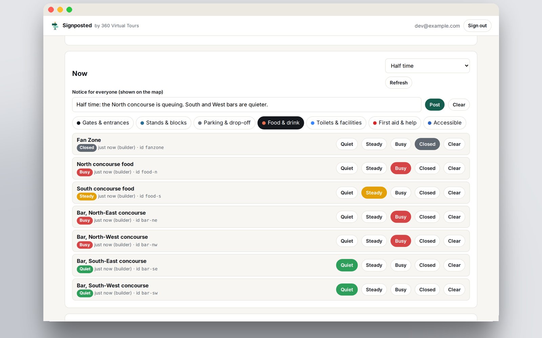Mark Bar, North-West concourse as Busy
Screen dimensions: 542x338
coord(400,241)
